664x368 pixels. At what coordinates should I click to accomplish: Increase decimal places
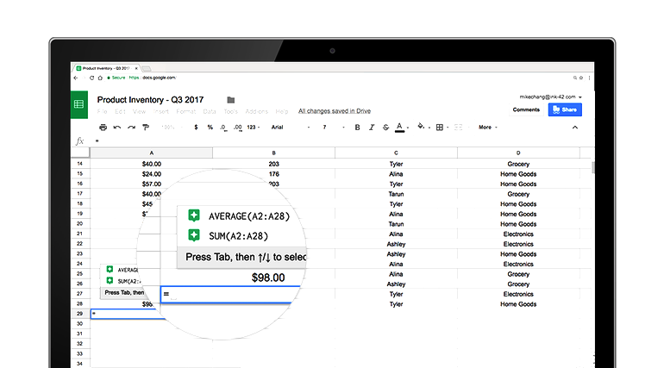(x=237, y=127)
